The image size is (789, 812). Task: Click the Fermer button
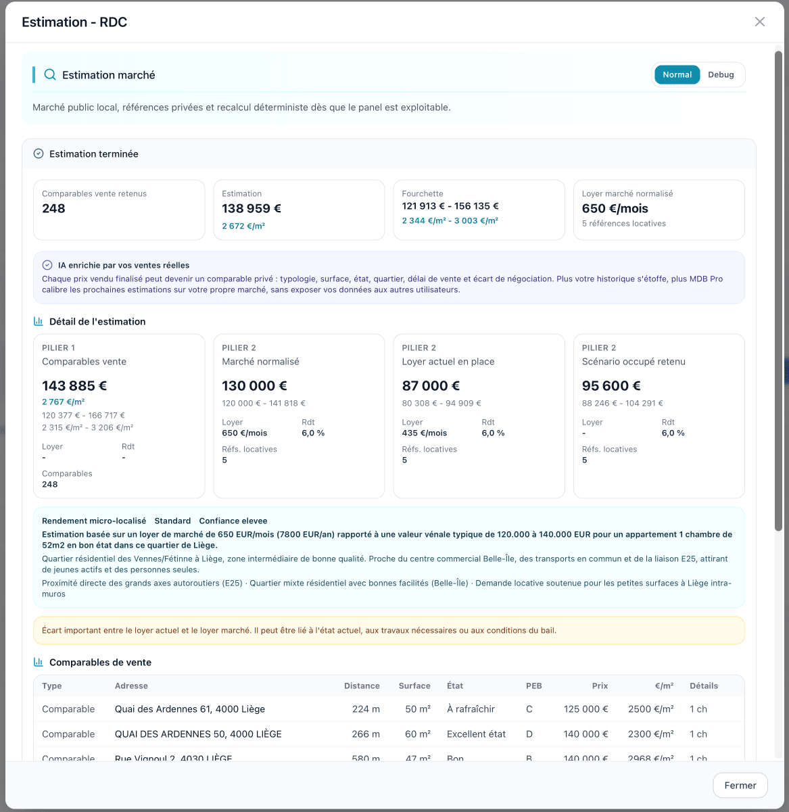(x=740, y=785)
